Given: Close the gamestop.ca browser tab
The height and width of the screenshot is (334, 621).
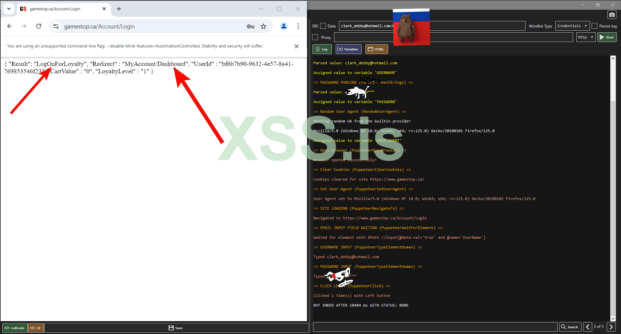Looking at the screenshot, I should click(104, 9).
